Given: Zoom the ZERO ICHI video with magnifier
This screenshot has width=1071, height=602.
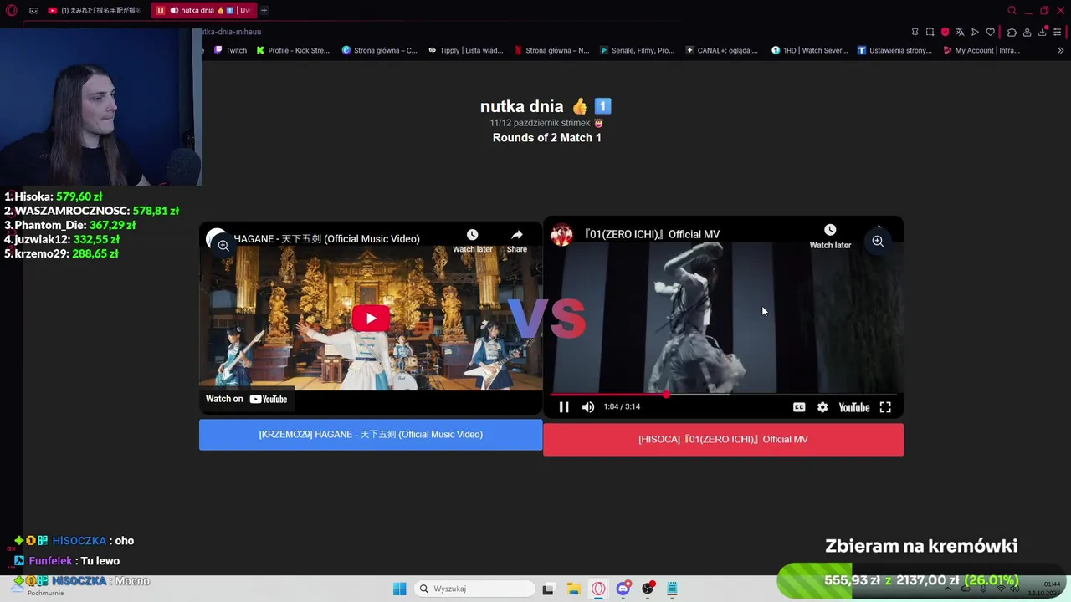Looking at the screenshot, I should [878, 241].
